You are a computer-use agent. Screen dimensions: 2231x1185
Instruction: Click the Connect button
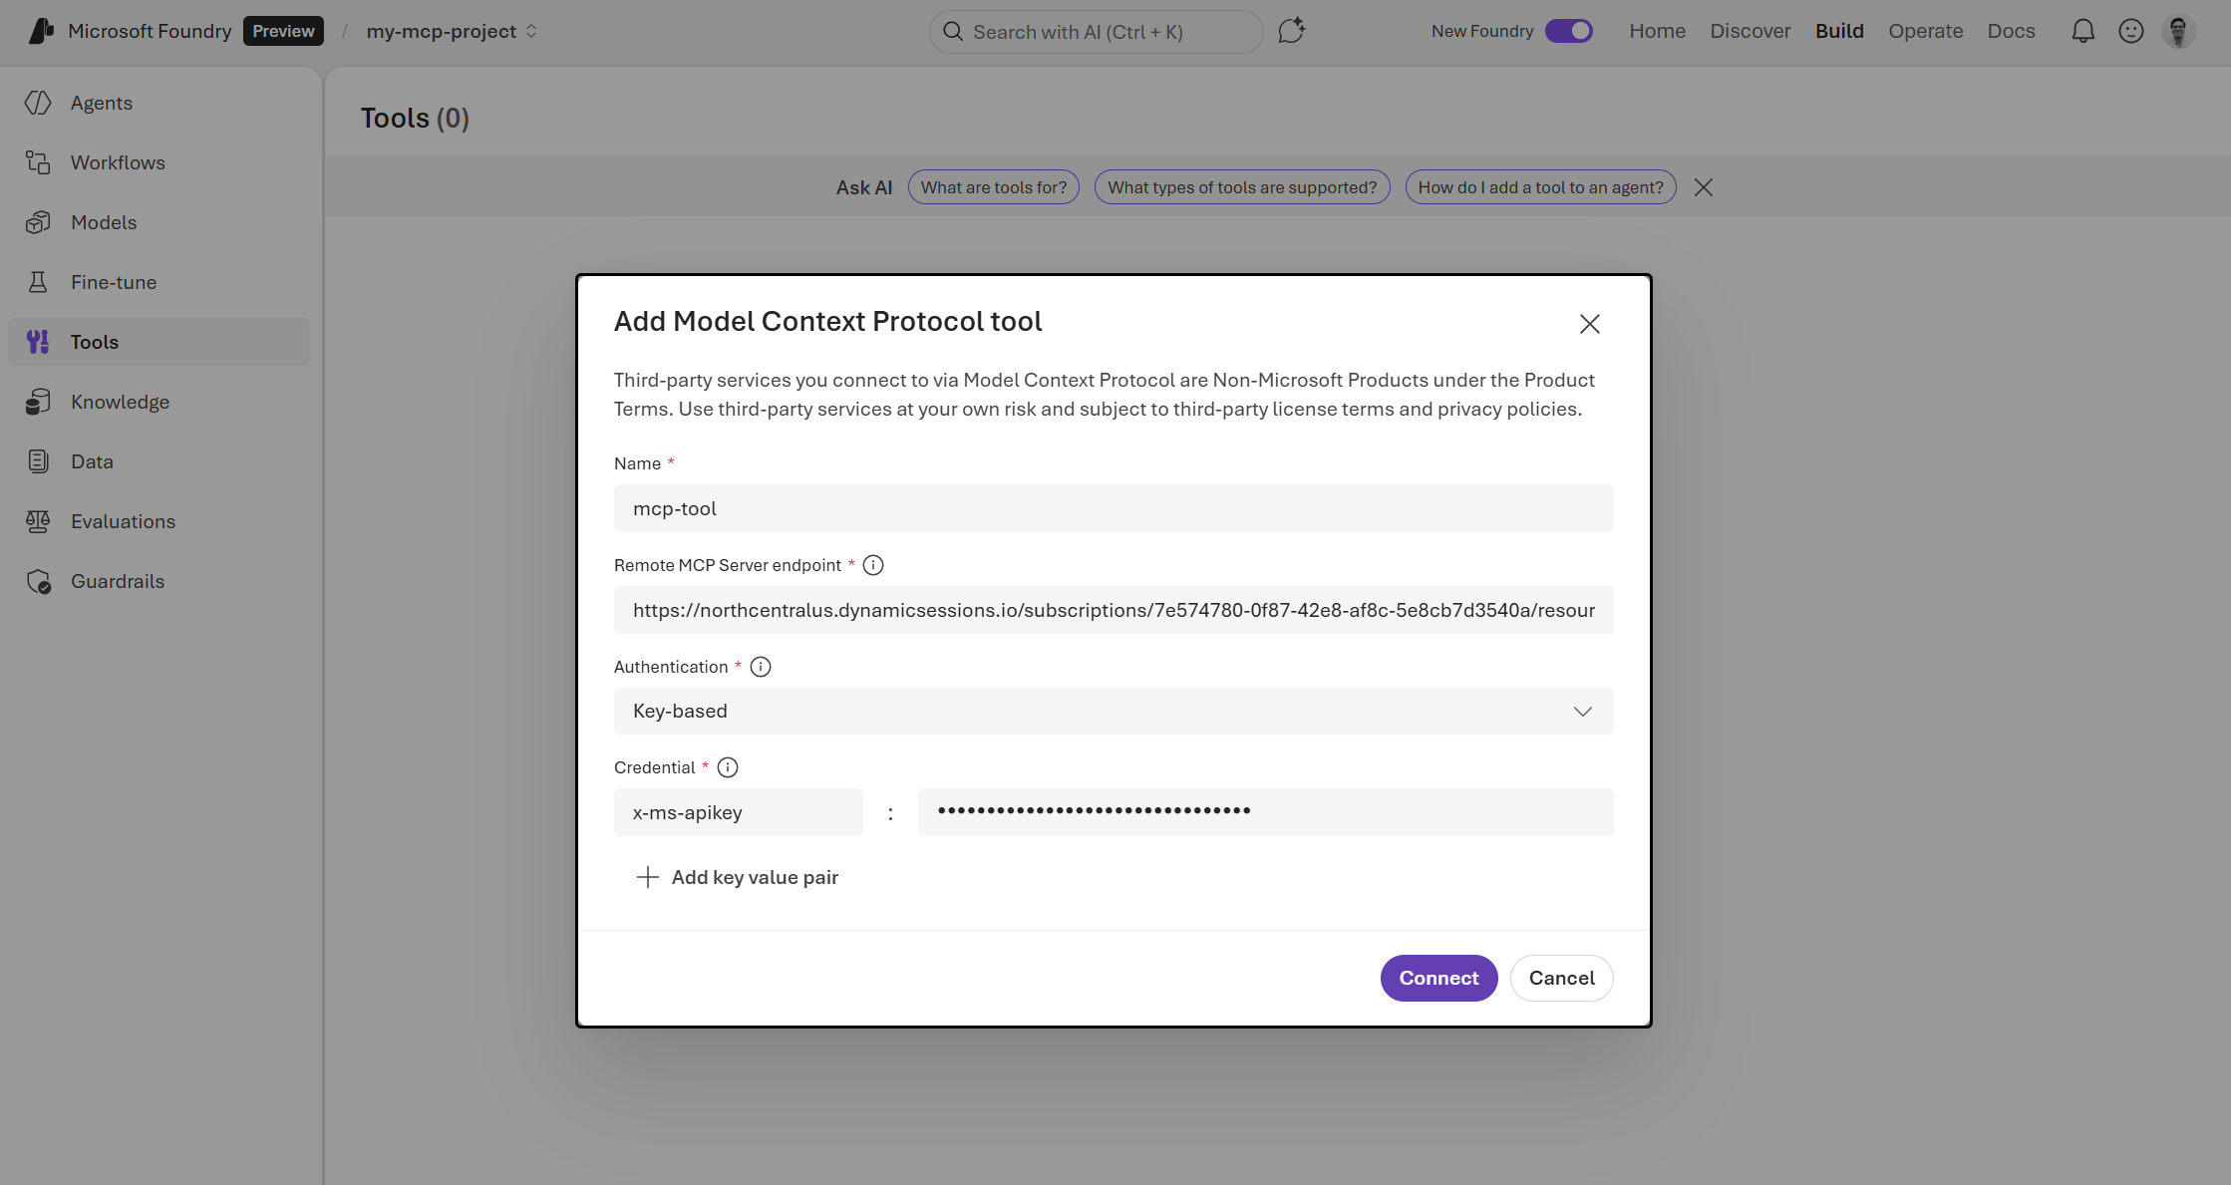1438,978
